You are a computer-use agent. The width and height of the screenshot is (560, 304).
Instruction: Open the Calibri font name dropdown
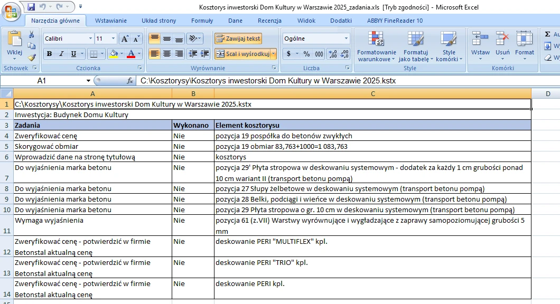90,39
